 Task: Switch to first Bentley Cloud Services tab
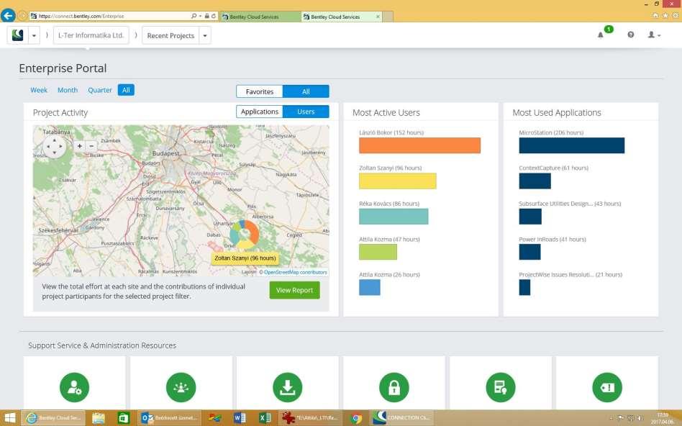(x=260, y=17)
